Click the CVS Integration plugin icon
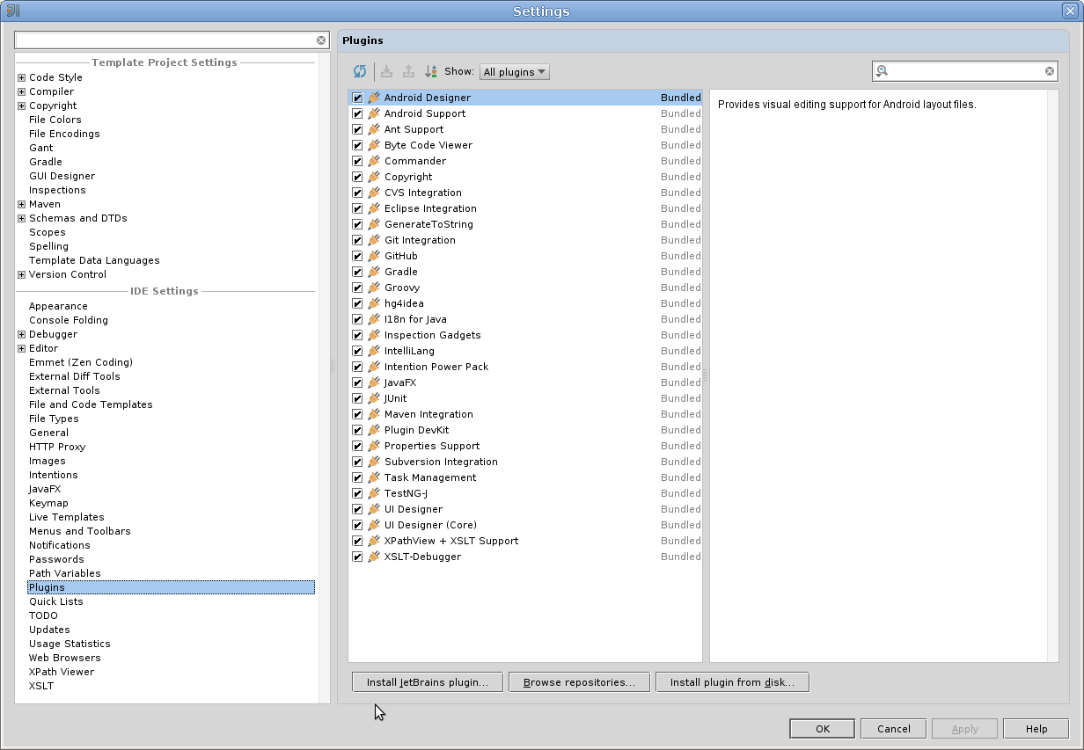This screenshot has width=1084, height=750. tap(374, 193)
